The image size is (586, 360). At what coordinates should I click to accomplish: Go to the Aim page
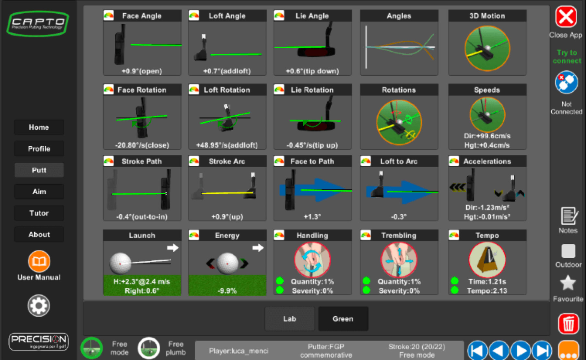[39, 192]
